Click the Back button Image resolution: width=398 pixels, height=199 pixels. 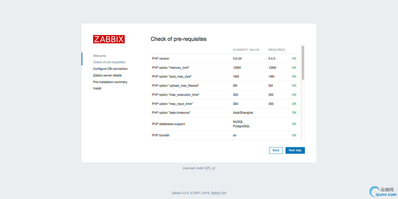click(x=276, y=150)
